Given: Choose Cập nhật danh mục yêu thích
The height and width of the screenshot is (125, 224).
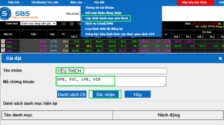Looking at the screenshot, I should [107, 18].
